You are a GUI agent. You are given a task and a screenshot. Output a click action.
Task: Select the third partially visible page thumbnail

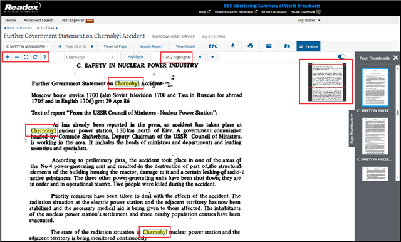click(x=375, y=174)
